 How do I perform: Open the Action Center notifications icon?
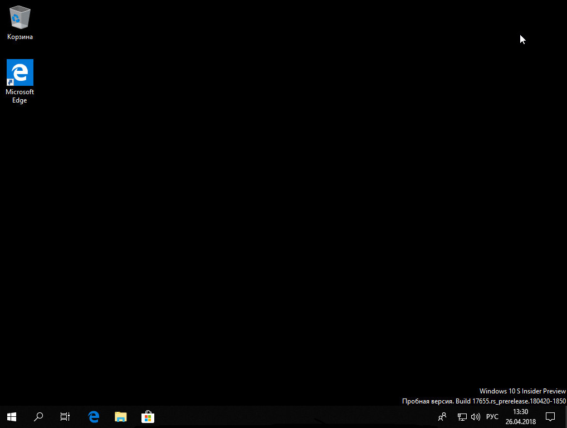550,417
